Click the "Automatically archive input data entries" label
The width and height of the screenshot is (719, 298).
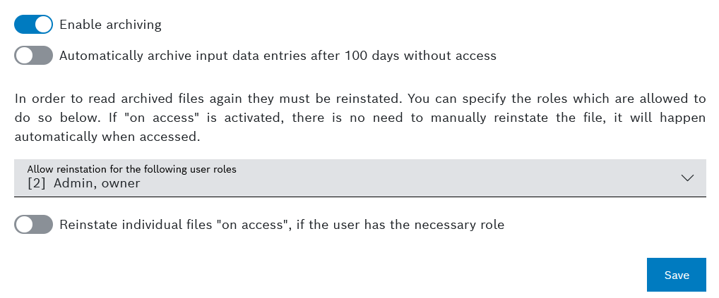[184, 55]
